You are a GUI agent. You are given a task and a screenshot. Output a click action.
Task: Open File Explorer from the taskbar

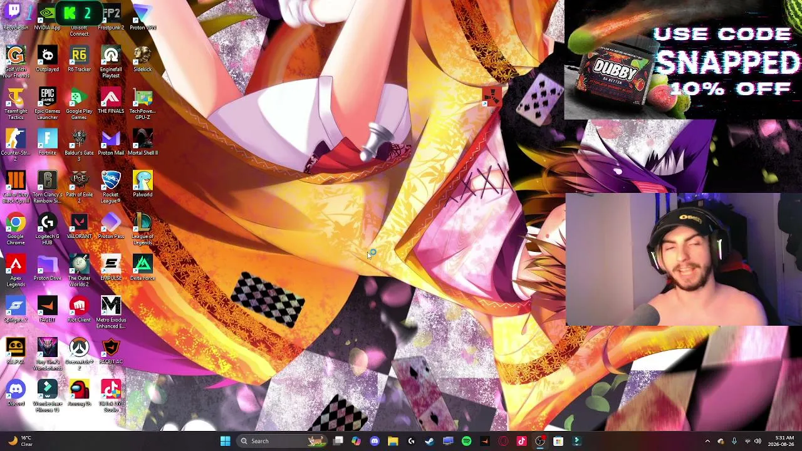click(393, 441)
